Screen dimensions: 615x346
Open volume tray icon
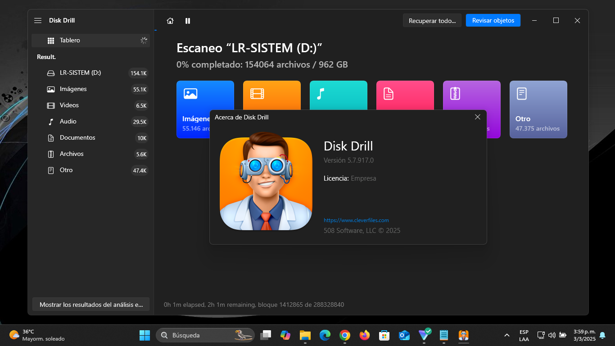pos(552,335)
